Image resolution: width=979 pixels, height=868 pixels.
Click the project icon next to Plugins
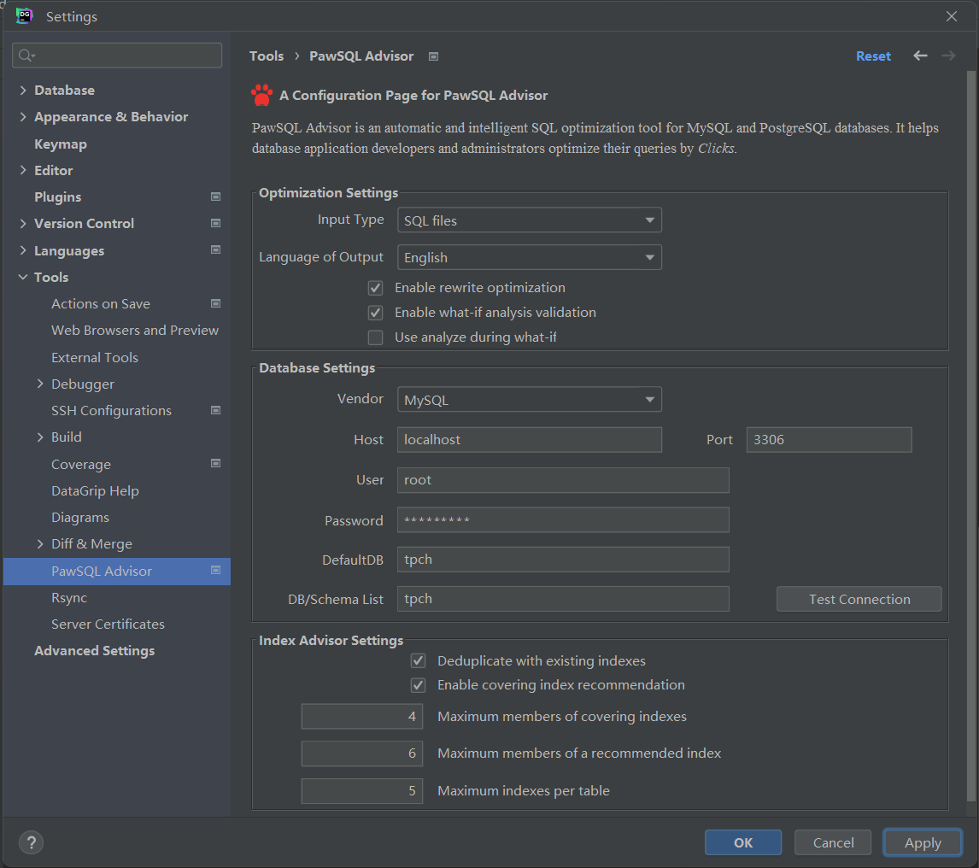point(215,196)
